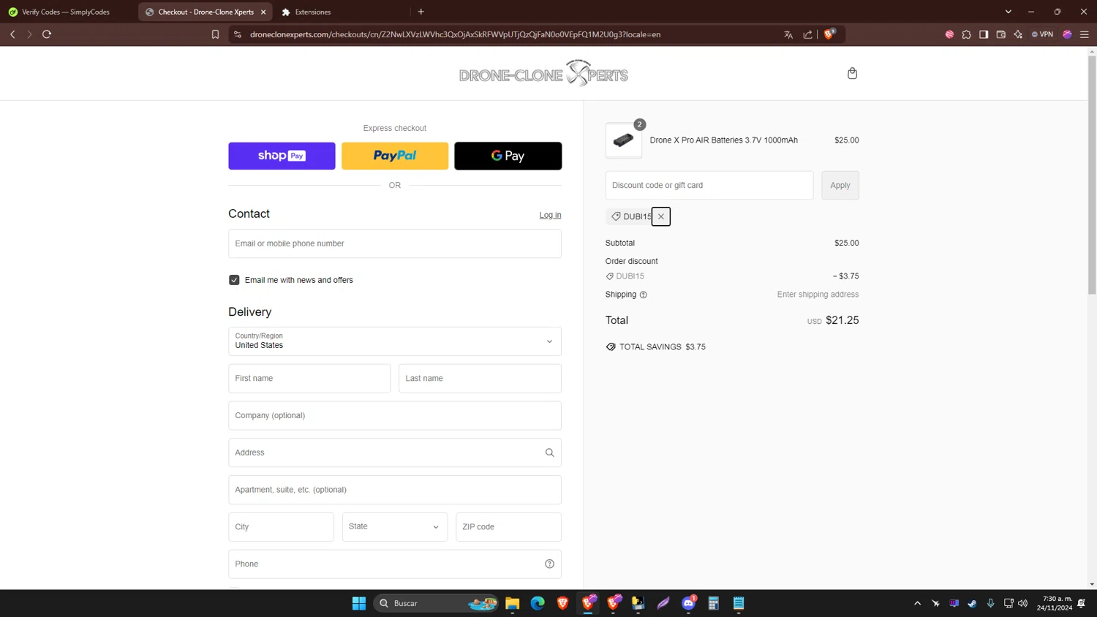The image size is (1097, 617).
Task: Focus the Email or mobile phone number field
Action: tap(395, 243)
